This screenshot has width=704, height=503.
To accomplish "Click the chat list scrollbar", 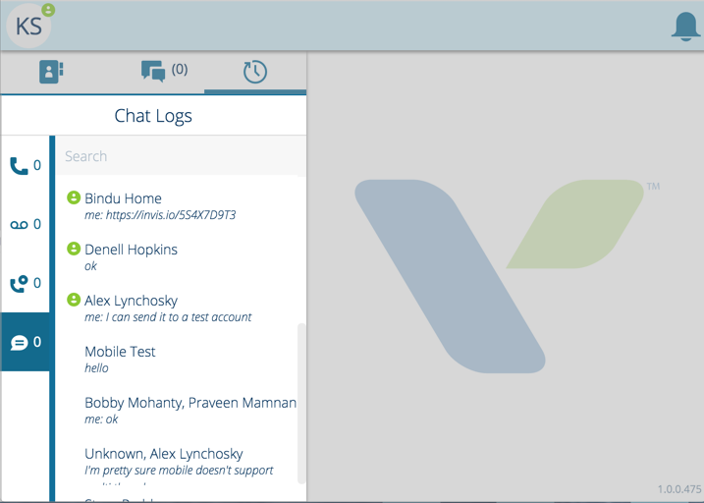I will tap(301, 404).
